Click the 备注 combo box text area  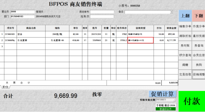coord(147,12)
